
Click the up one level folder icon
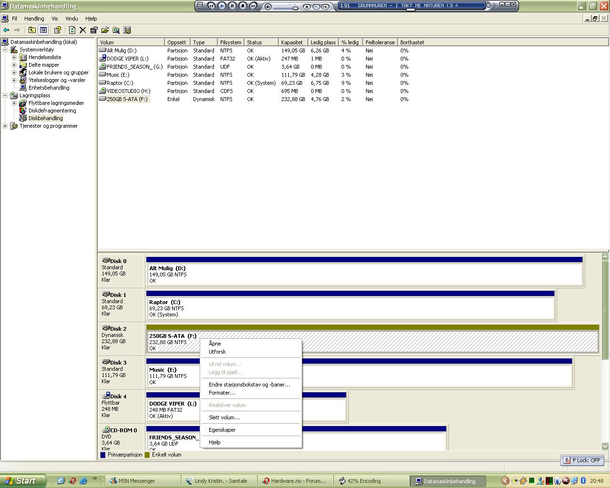pyautogui.click(x=32, y=30)
